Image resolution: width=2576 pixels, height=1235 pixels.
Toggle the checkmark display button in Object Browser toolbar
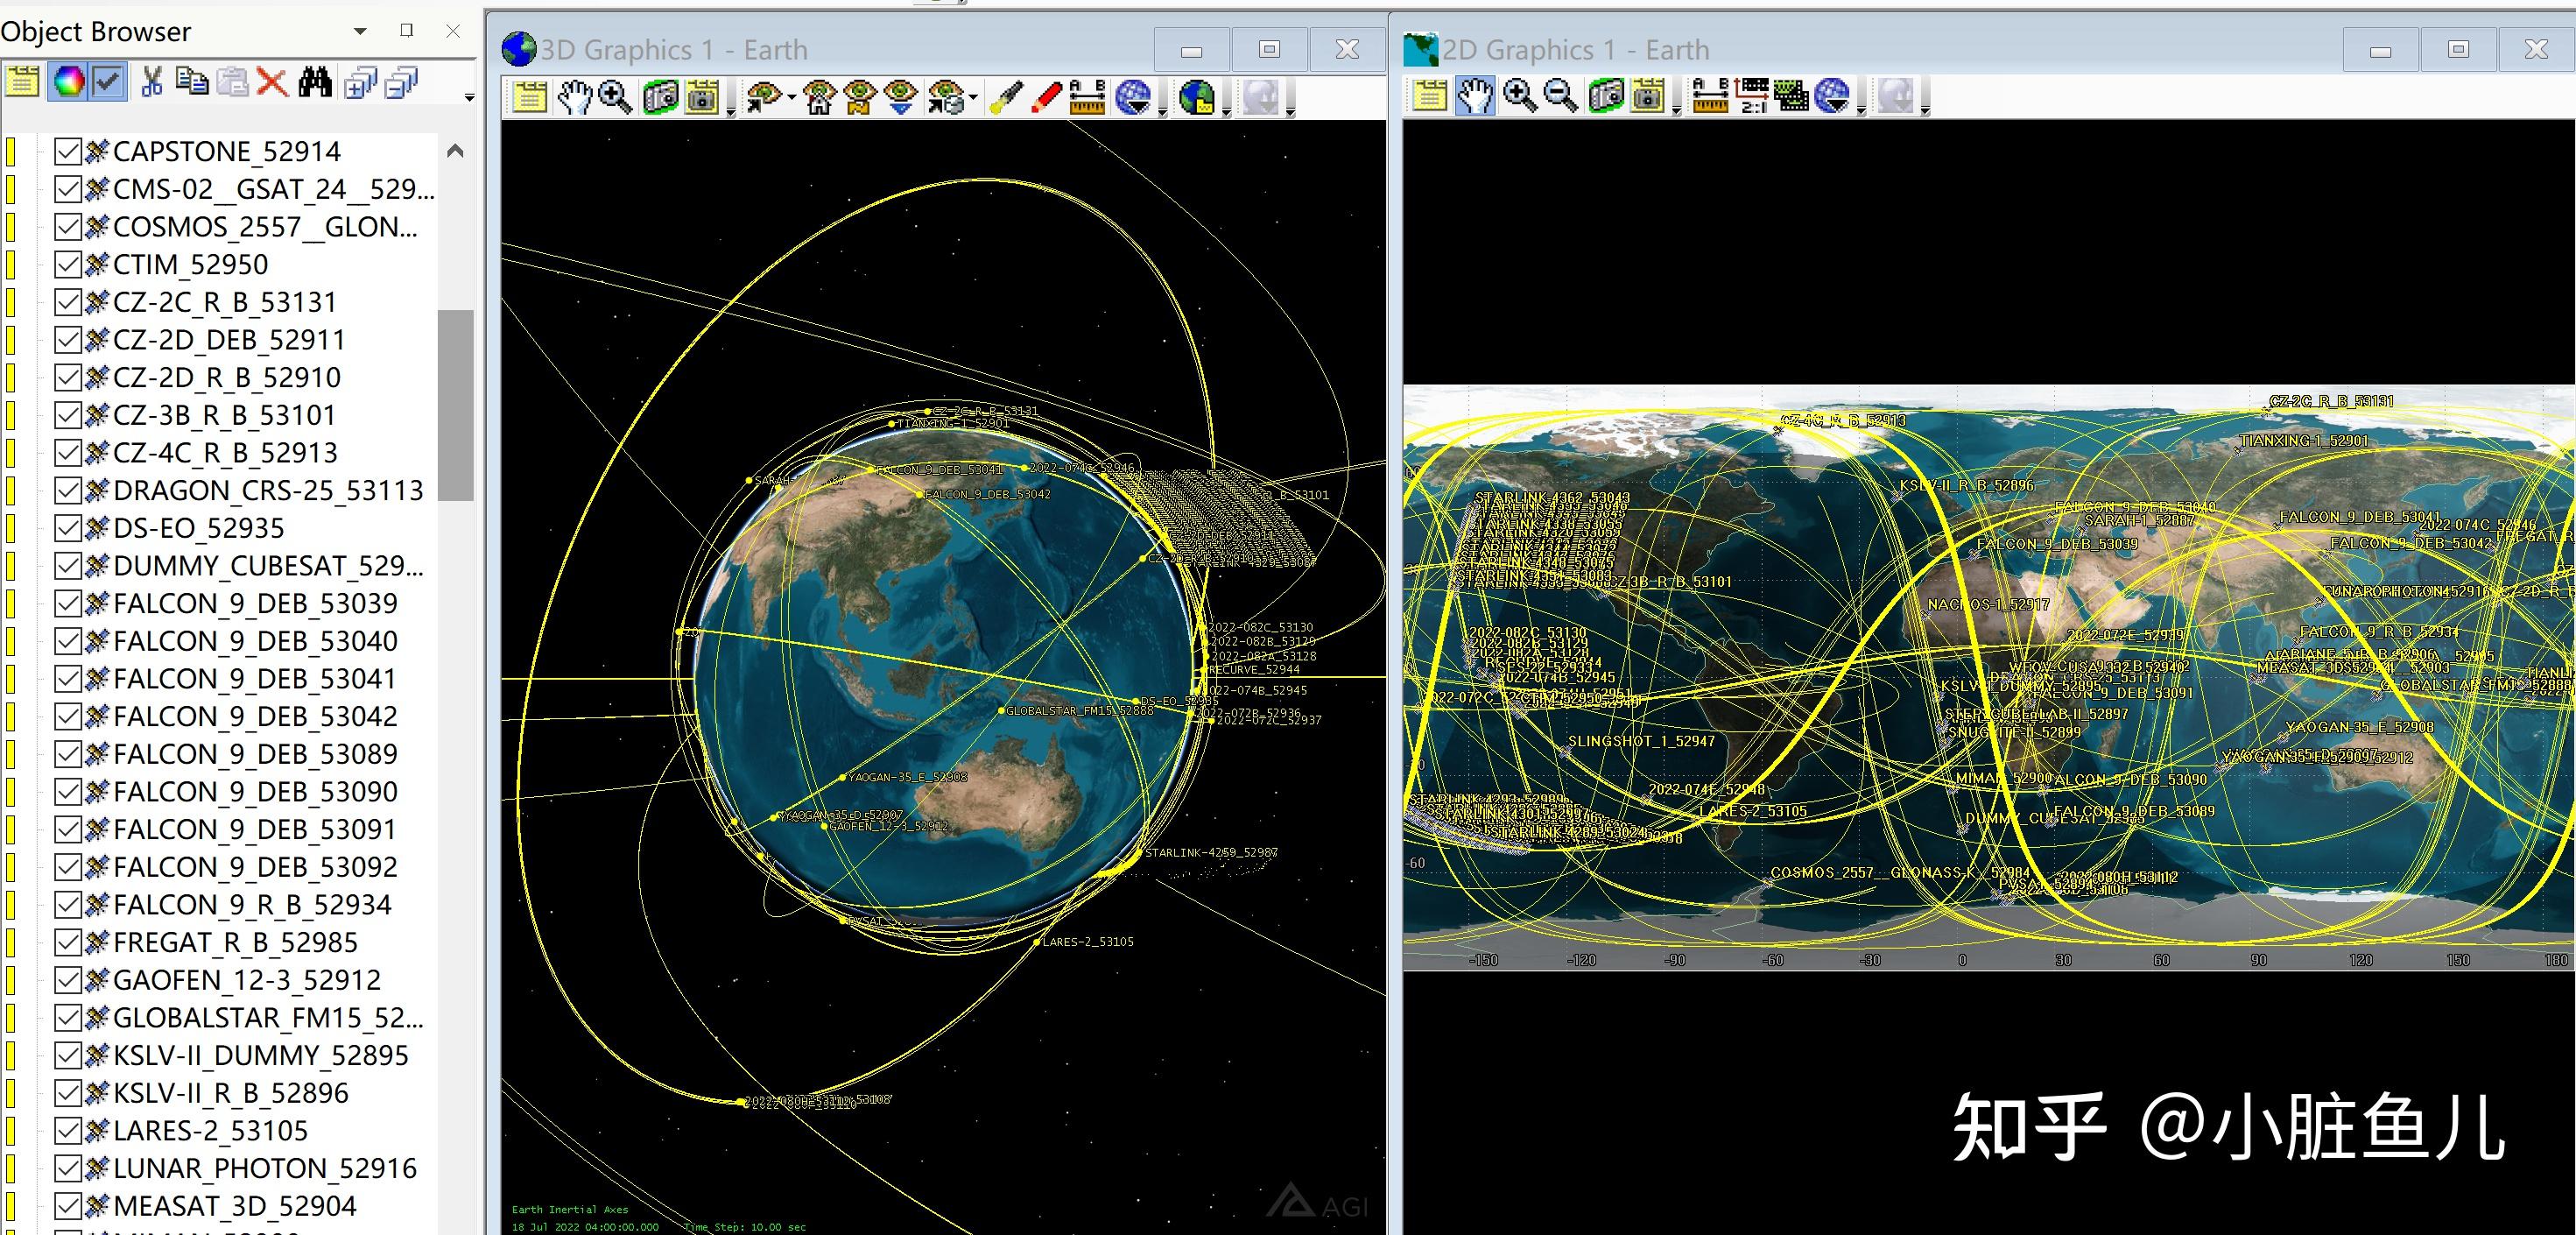[x=108, y=82]
